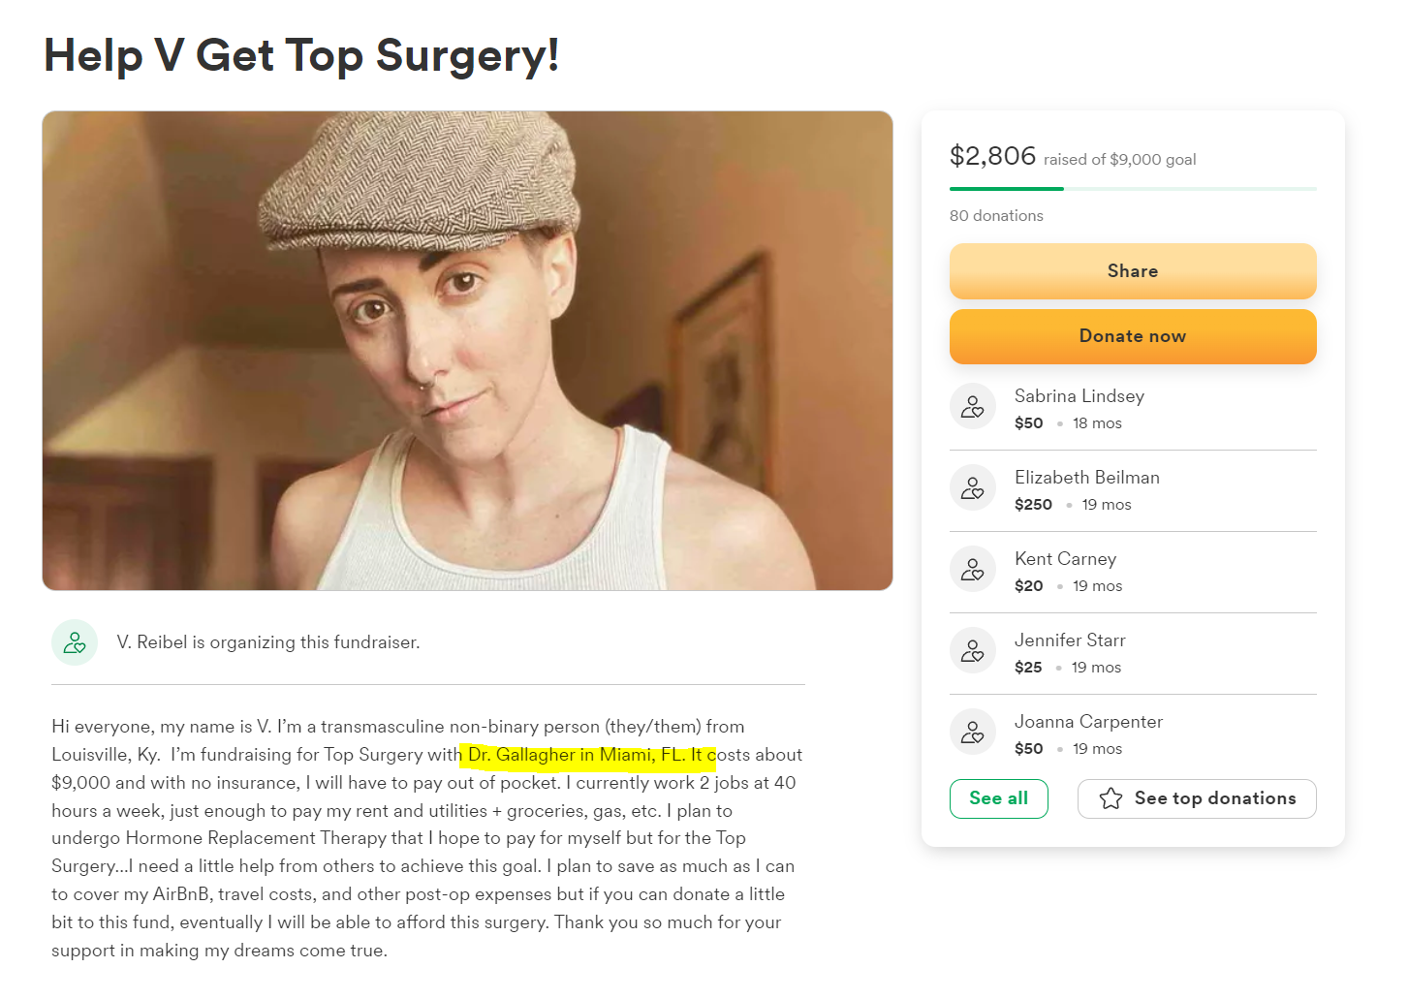Click the 80 donations count
The height and width of the screenshot is (999, 1408).
click(x=996, y=215)
